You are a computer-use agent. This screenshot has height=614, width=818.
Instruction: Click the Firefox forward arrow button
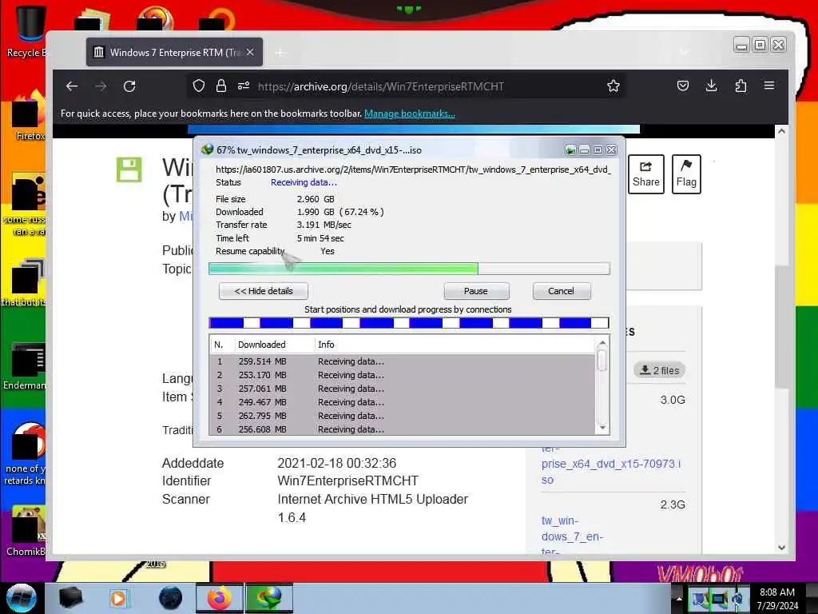101,86
